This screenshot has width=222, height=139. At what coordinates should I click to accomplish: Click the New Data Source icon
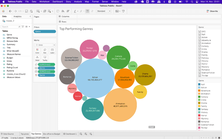click(31, 11)
